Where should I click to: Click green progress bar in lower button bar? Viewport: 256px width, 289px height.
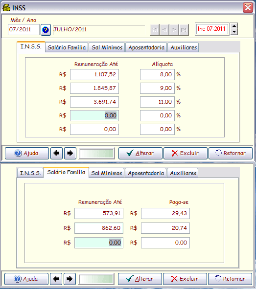click(96, 279)
